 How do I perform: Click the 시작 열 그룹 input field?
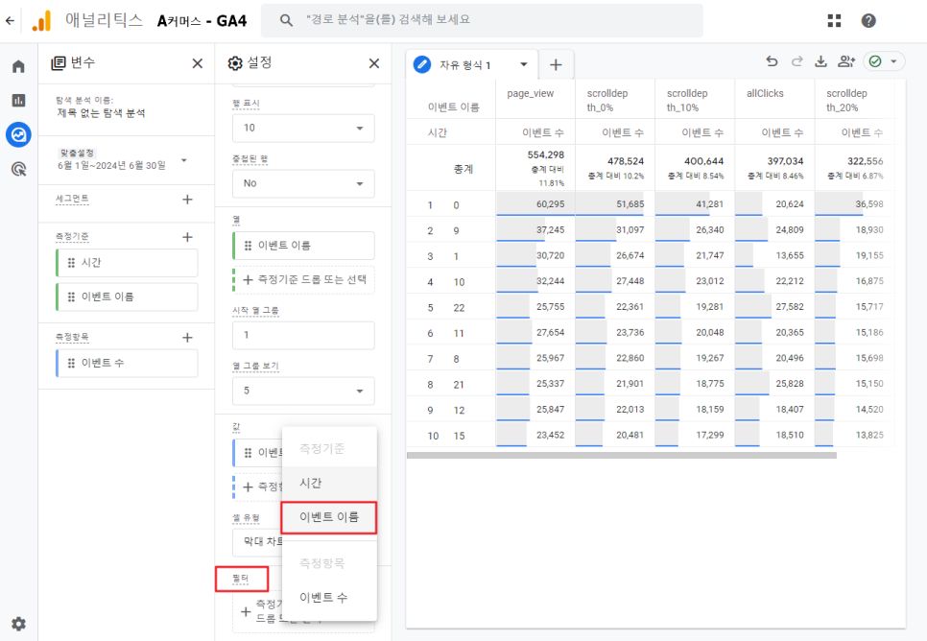tap(303, 335)
